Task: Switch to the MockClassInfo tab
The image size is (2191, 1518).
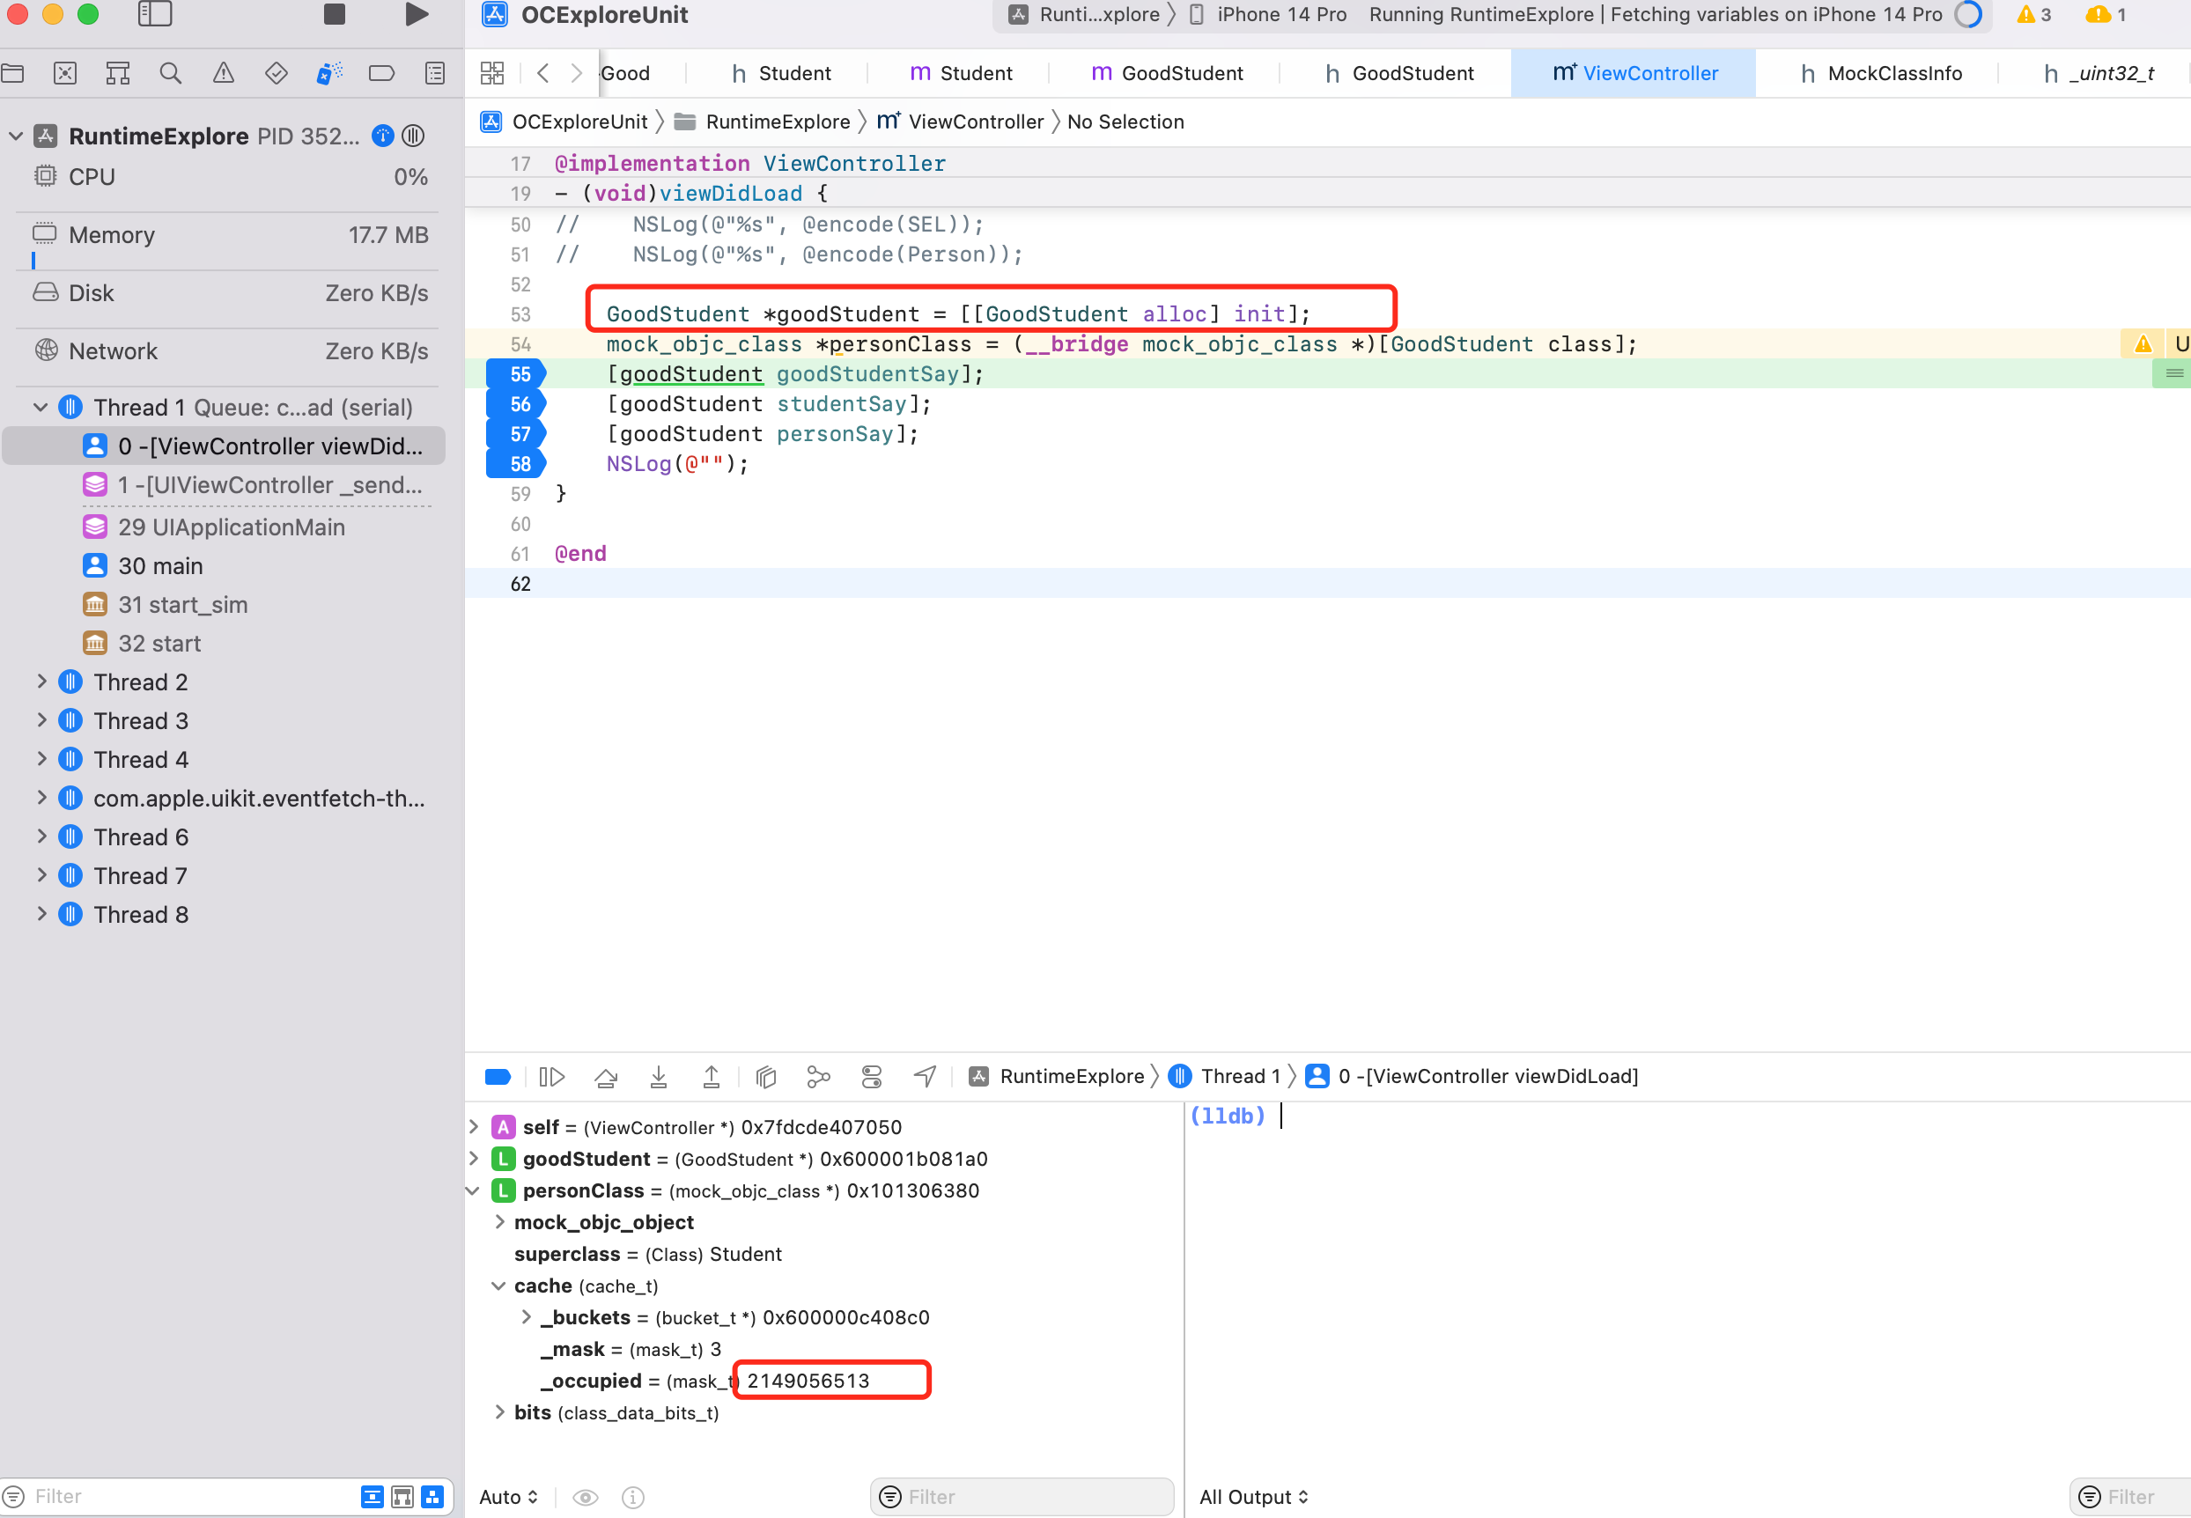Action: point(1880,73)
